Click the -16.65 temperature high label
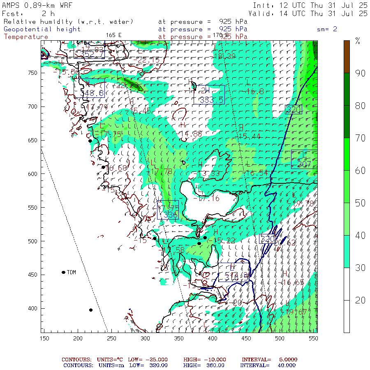The height and width of the screenshot is (370, 370). [x=291, y=282]
